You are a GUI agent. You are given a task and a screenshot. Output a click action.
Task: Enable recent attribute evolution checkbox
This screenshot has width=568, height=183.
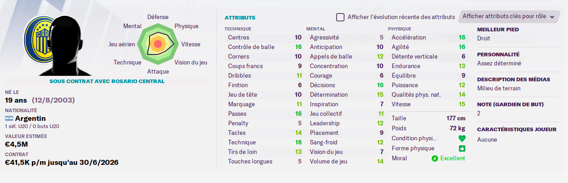click(340, 17)
